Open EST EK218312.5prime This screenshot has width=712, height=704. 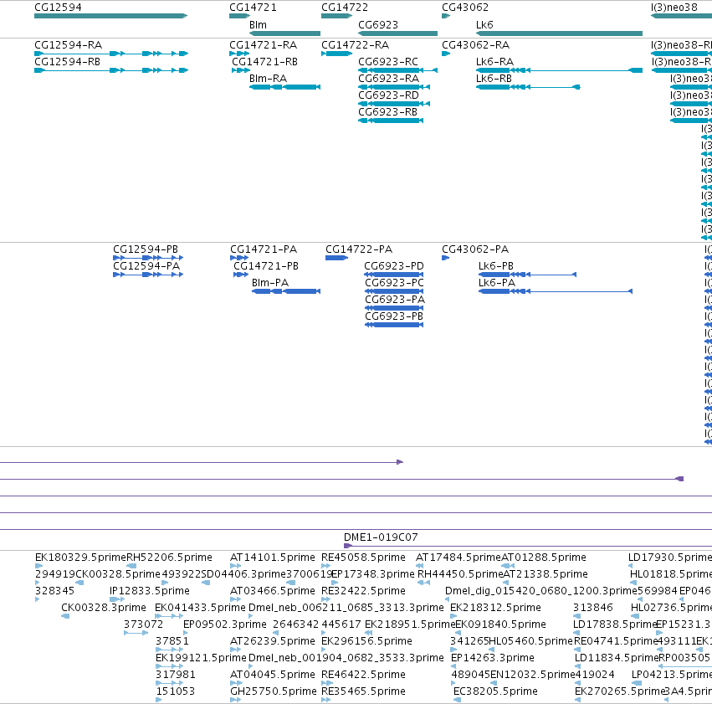(495, 608)
